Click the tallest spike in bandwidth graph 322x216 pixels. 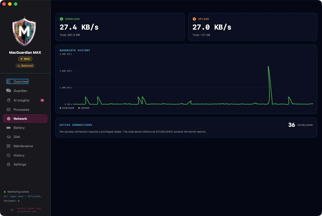268,67
